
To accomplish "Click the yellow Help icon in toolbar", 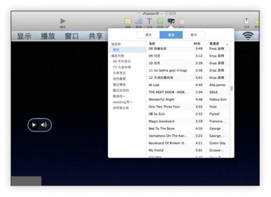I will pyautogui.click(x=257, y=22).
